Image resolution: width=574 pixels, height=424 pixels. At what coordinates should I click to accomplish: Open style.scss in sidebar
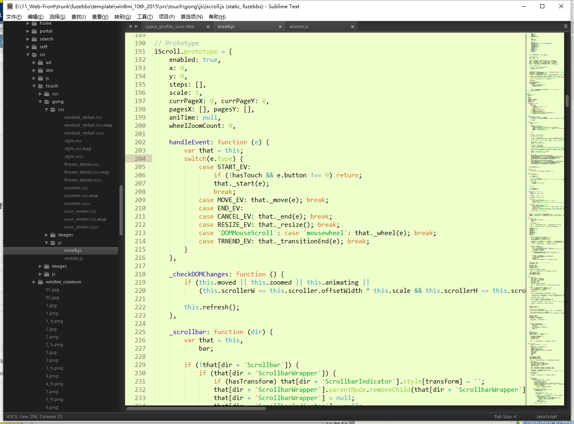74,156
